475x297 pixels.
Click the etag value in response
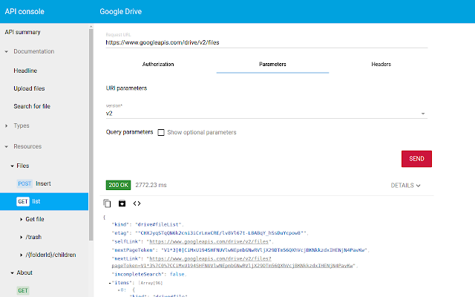[x=221, y=233]
